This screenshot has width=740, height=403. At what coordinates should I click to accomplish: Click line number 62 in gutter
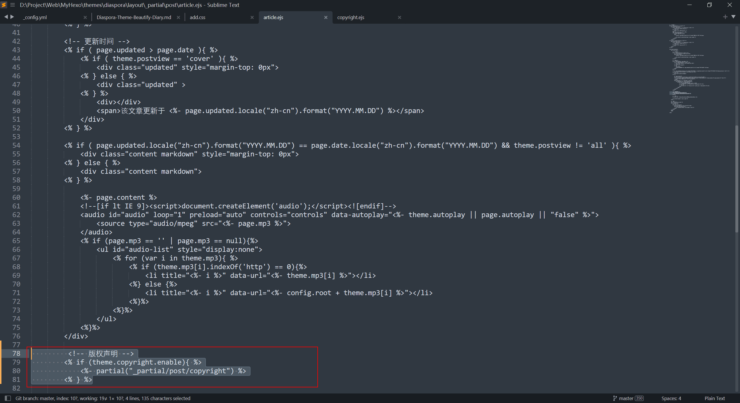(x=16, y=215)
